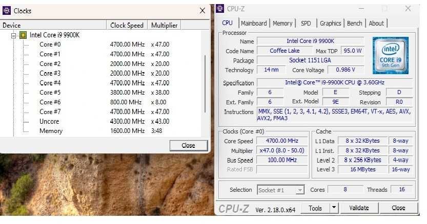427x224 pixels.
Task: Click the 4300.00 MHz Uncore clock value
Action: pos(127,122)
